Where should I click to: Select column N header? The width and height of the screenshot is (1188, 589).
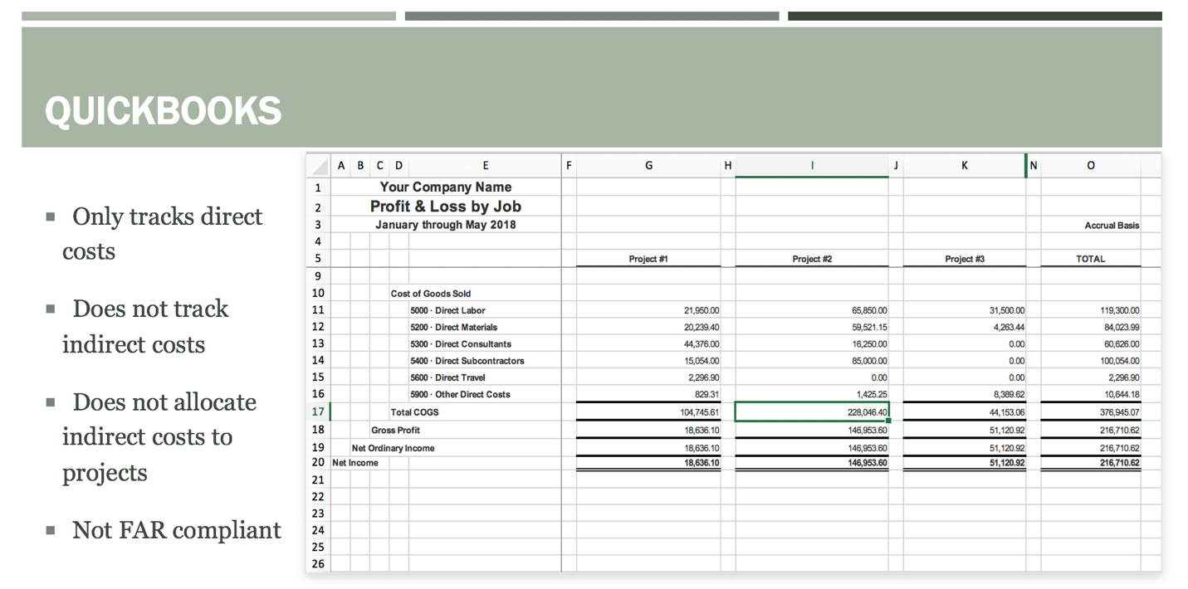pyautogui.click(x=1034, y=165)
